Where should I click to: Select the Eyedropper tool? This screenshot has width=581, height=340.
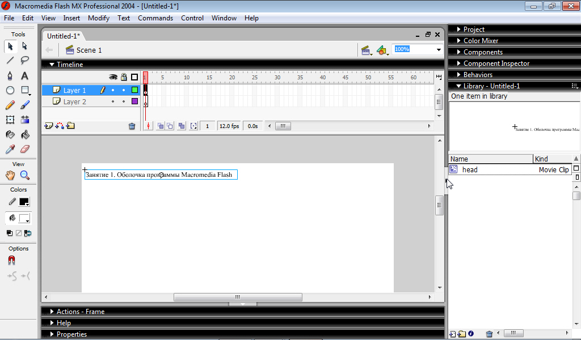point(10,149)
